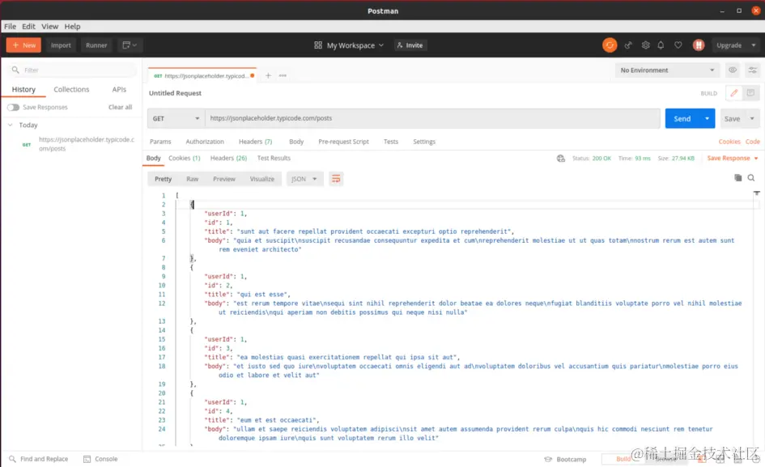
Task: Toggle the Save Responses switch
Action: point(13,108)
